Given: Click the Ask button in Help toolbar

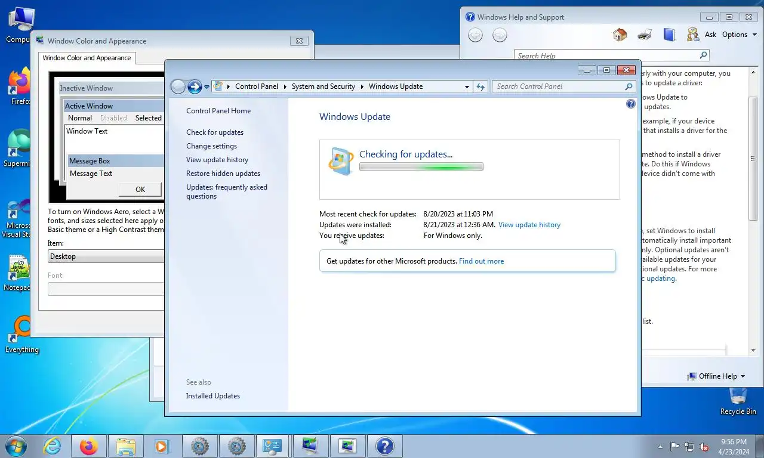Looking at the screenshot, I should click(x=710, y=35).
